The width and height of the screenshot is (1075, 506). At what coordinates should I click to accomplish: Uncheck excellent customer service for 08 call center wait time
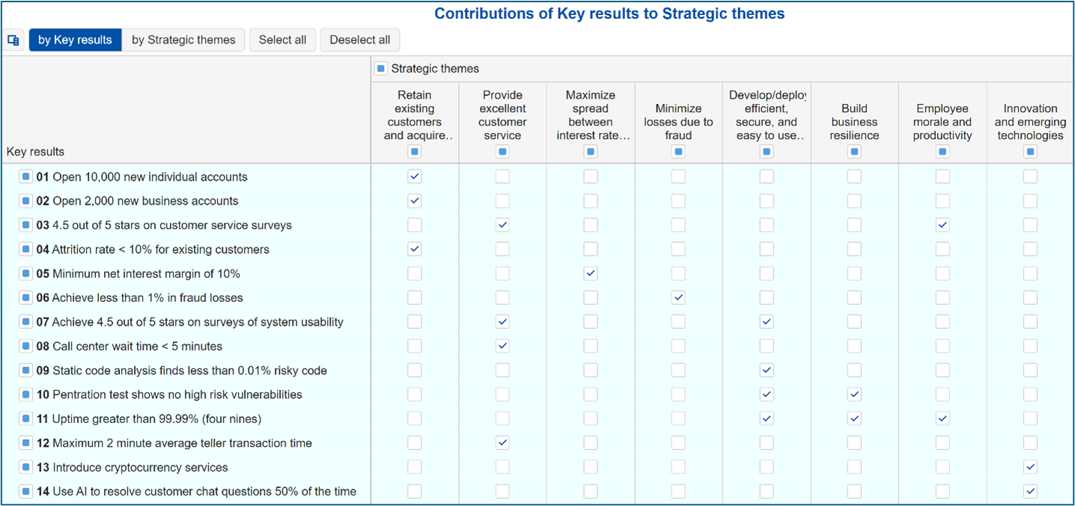tap(502, 345)
